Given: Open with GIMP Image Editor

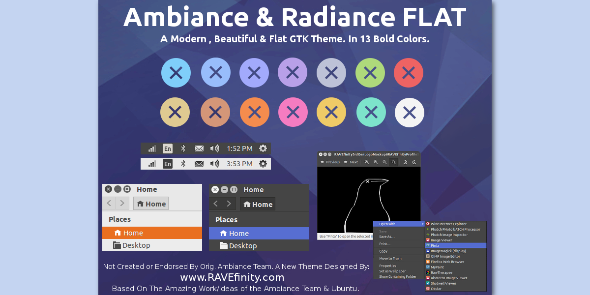Looking at the screenshot, I should (455, 256).
